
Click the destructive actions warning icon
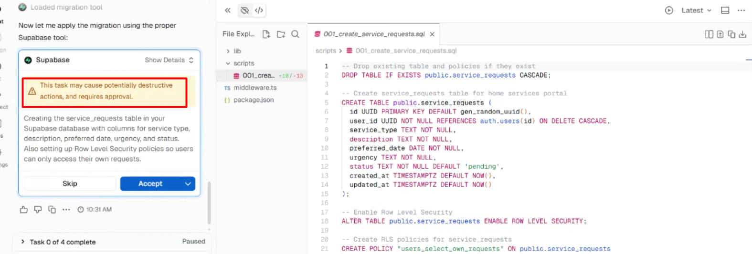pos(32,91)
